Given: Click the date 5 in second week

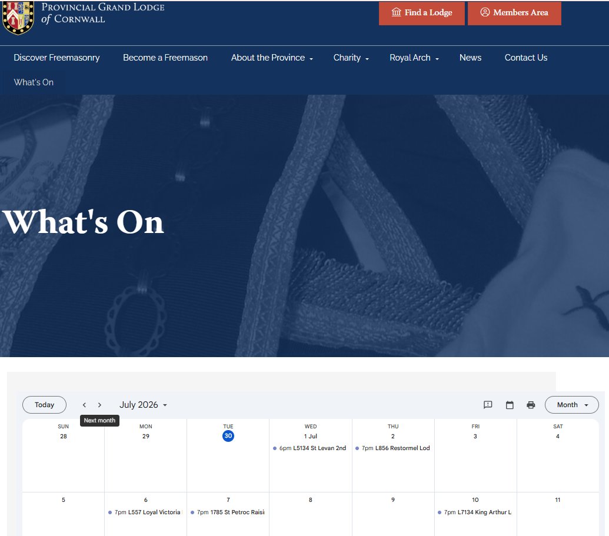Looking at the screenshot, I should tap(64, 500).
